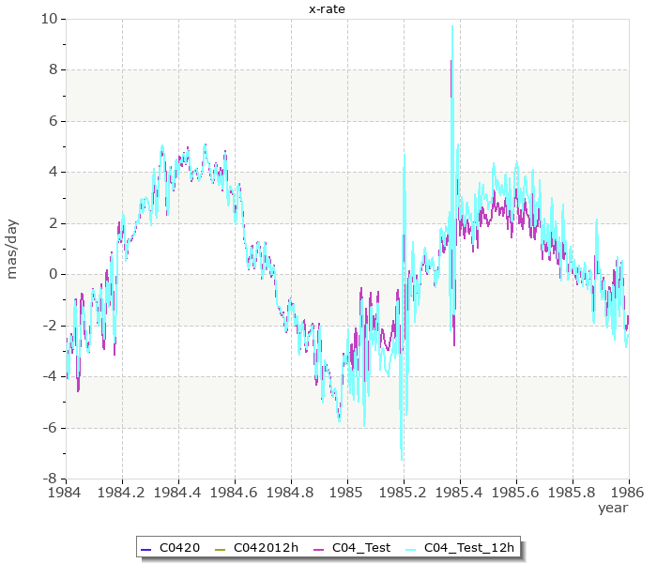Screen dimensions: 657x563
Task: Click the olive C042012h legend marker
Action: coord(218,547)
